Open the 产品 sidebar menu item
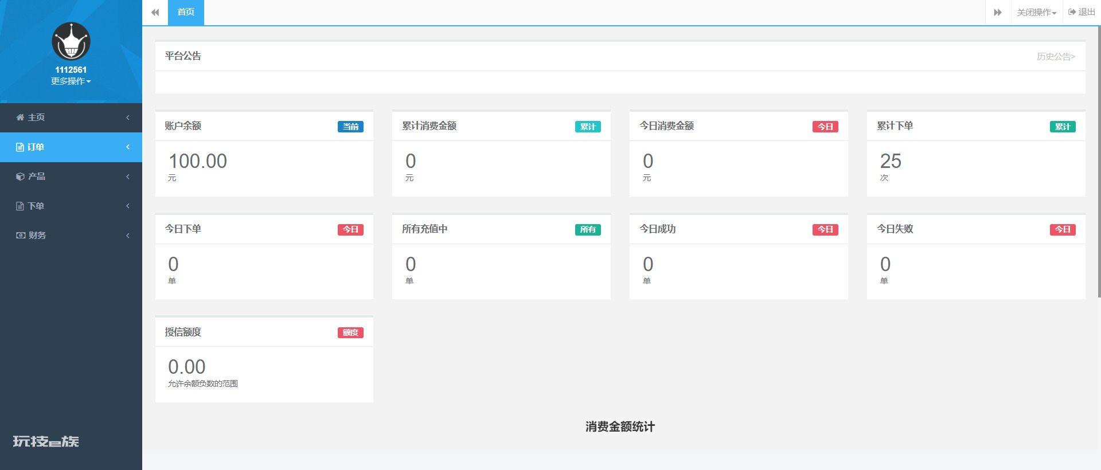This screenshot has width=1101, height=470. 71,177
